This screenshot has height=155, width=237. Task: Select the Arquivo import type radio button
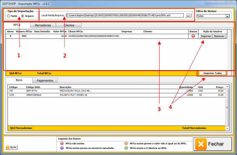(23, 16)
